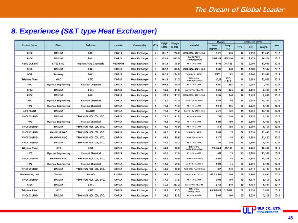Click the page number 45
The width and height of the screenshot is (298, 223).
click(x=291, y=218)
